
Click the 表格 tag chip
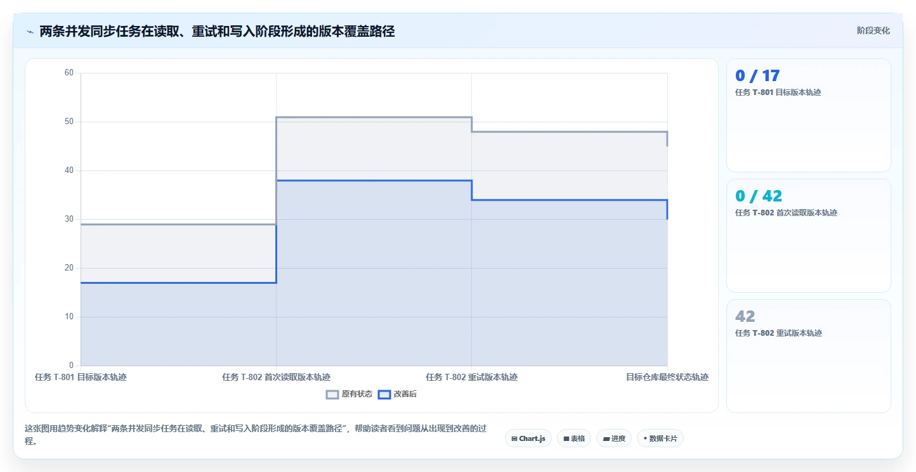coord(574,438)
